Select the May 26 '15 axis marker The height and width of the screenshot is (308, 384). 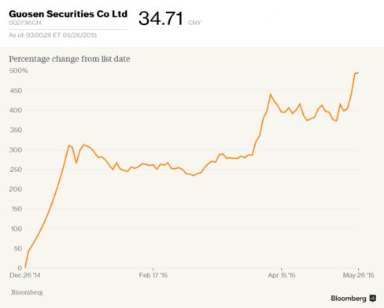pyautogui.click(x=359, y=275)
